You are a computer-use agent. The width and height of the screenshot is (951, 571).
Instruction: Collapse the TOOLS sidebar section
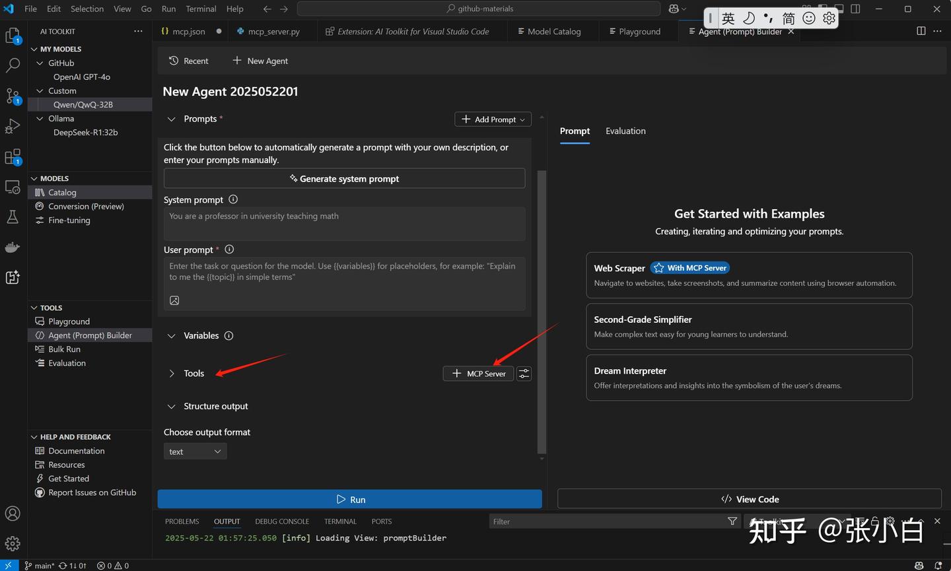(34, 308)
